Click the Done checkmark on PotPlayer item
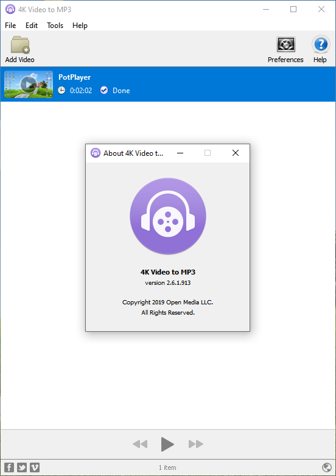Viewport: 336px width, 476px height. [104, 90]
